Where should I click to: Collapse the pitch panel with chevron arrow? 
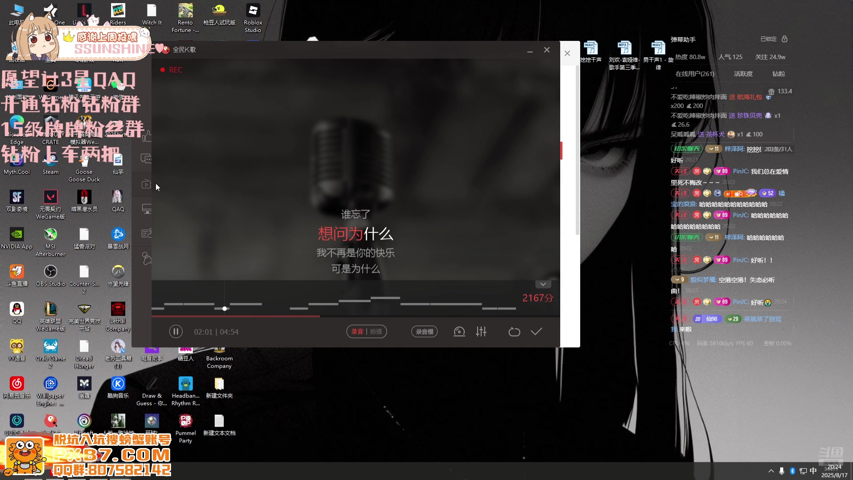click(x=543, y=284)
